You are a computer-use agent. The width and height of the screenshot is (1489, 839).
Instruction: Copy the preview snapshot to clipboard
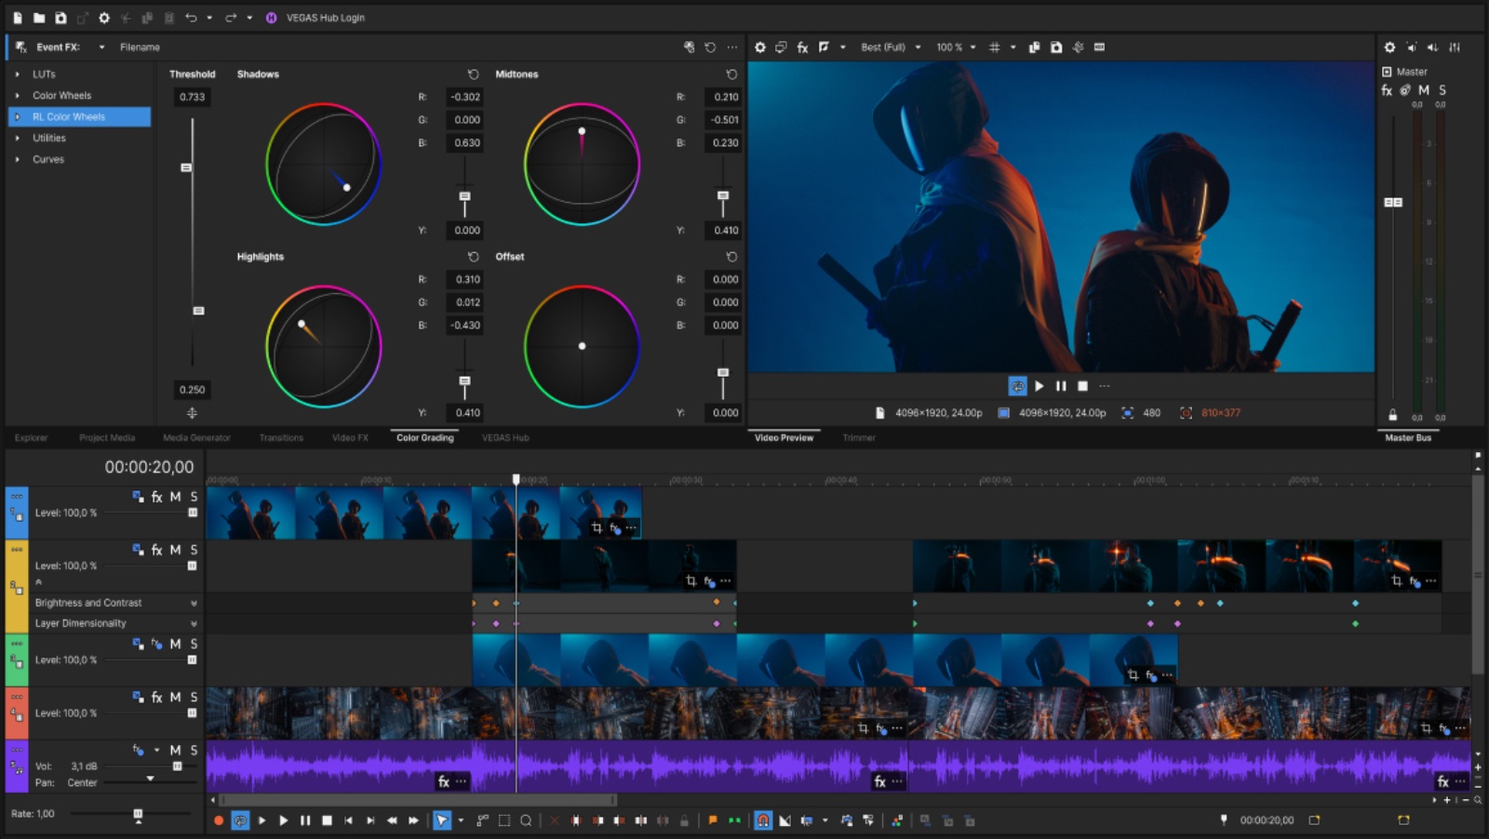[x=1036, y=47]
